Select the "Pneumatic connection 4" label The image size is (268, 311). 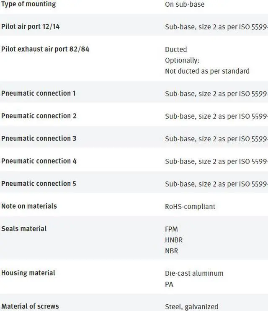pyautogui.click(x=39, y=161)
